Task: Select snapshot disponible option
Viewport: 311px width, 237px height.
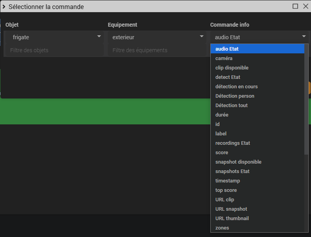Action: (257, 162)
